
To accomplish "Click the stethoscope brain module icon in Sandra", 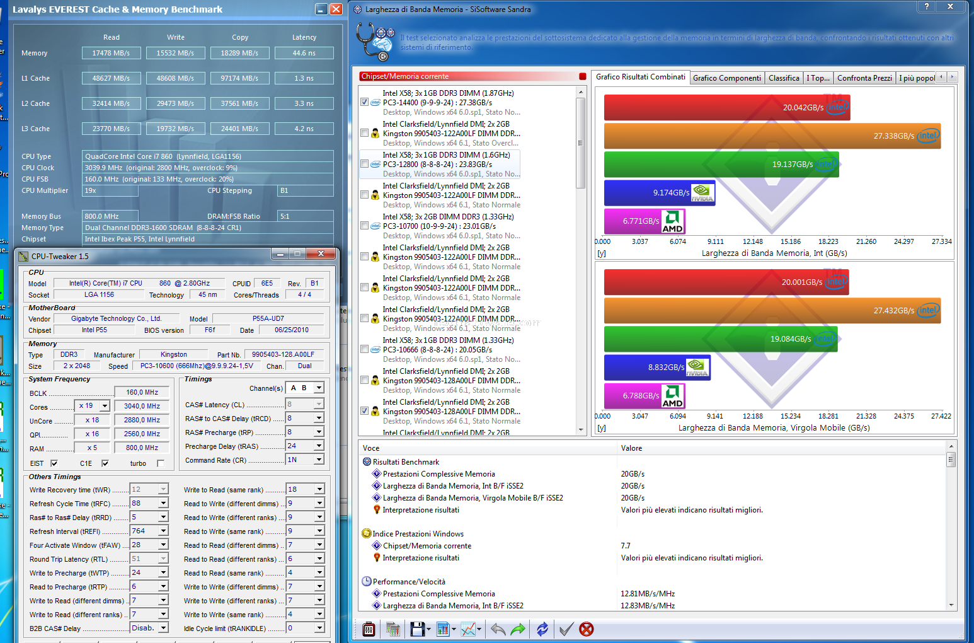I will [x=375, y=41].
